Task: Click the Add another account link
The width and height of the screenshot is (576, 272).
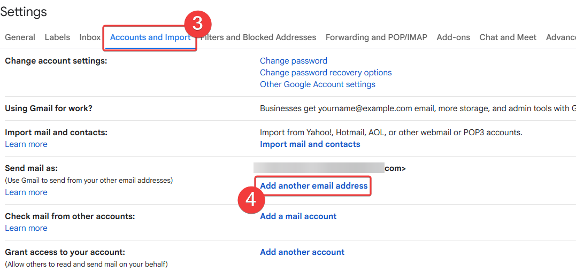Action: [302, 252]
